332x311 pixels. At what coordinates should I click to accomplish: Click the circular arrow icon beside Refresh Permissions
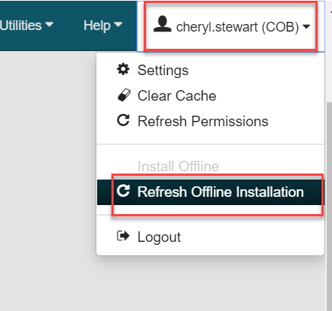(x=123, y=120)
